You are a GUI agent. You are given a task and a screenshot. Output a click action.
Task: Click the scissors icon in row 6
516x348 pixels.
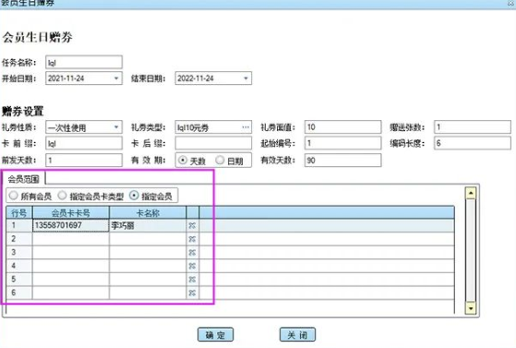click(192, 293)
